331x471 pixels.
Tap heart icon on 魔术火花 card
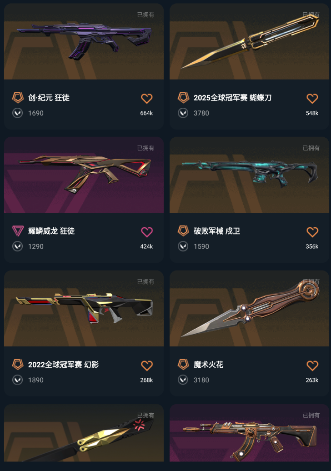click(312, 365)
